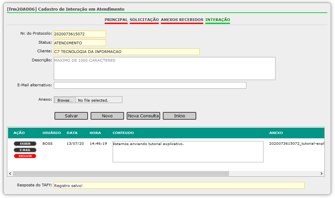Click the DATA column header
The width and height of the screenshot is (335, 198).
click(x=72, y=133)
